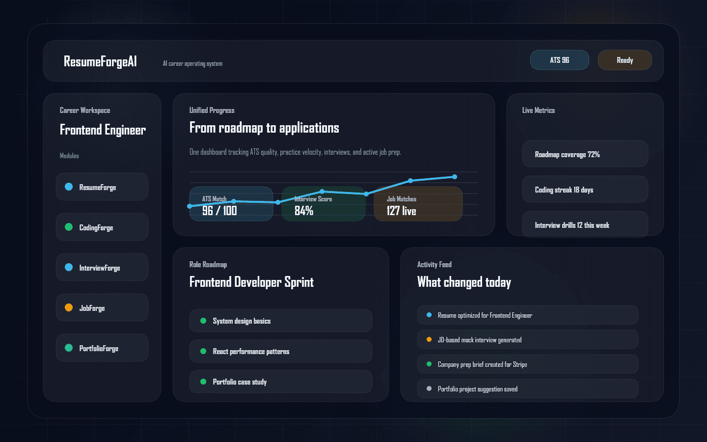
Task: Expand the Roadmap coverage 72% metric
Action: click(585, 154)
